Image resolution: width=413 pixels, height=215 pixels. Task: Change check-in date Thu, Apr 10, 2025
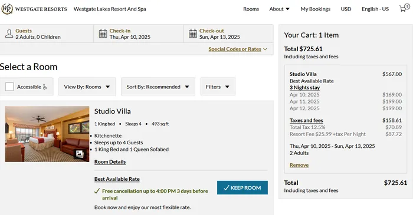(139, 34)
